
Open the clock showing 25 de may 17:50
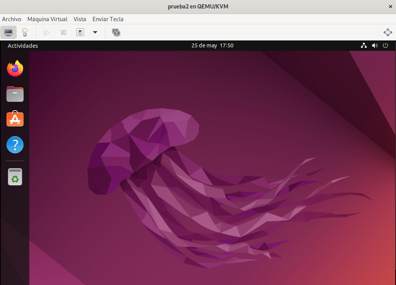[212, 45]
